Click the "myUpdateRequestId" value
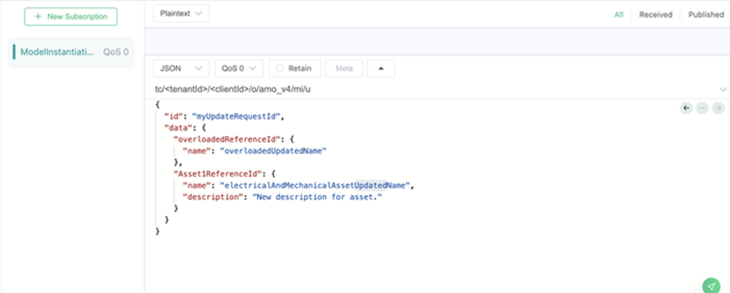Screen dimensions: 730x293 click(x=236, y=117)
